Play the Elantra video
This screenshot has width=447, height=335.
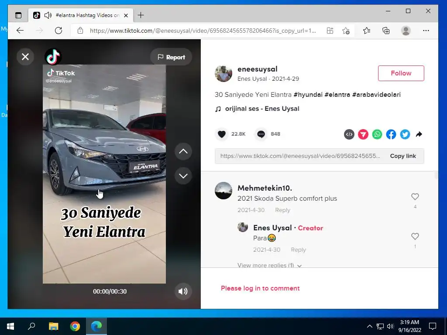[104, 174]
